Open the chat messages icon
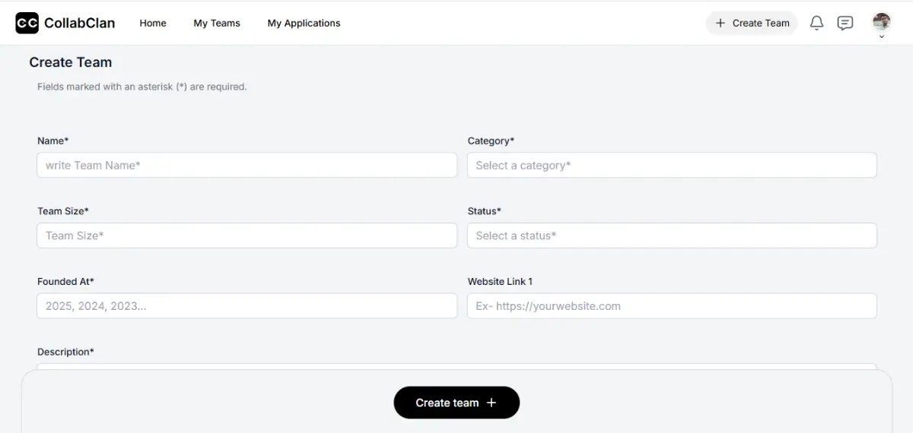This screenshot has height=433, width=913. pos(845,23)
